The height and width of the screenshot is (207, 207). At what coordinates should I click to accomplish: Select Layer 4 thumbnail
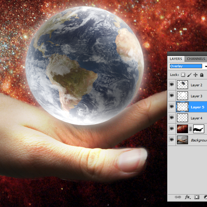pos(183,118)
